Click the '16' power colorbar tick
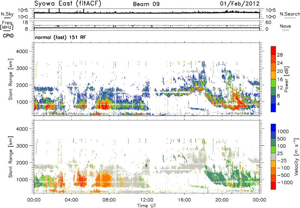The width and height of the screenshot is (300, 208). 280,80
